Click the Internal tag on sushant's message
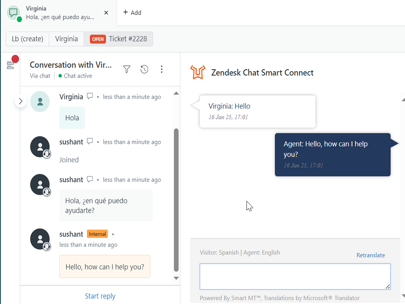The width and height of the screenshot is (405, 304). (x=97, y=234)
